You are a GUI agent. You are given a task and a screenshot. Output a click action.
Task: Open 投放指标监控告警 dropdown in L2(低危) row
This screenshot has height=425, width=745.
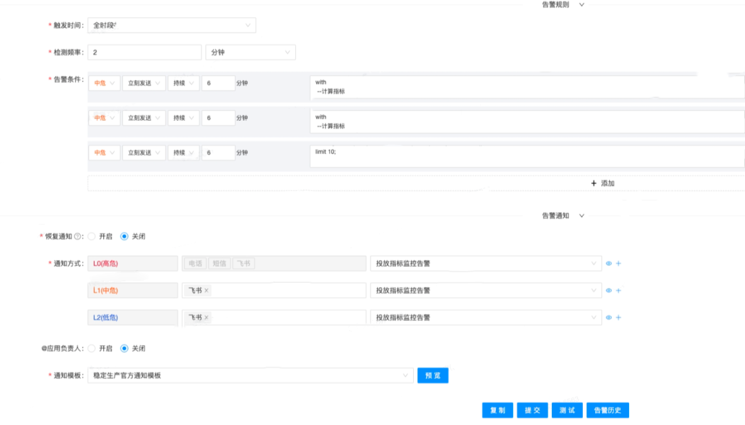click(x=485, y=317)
